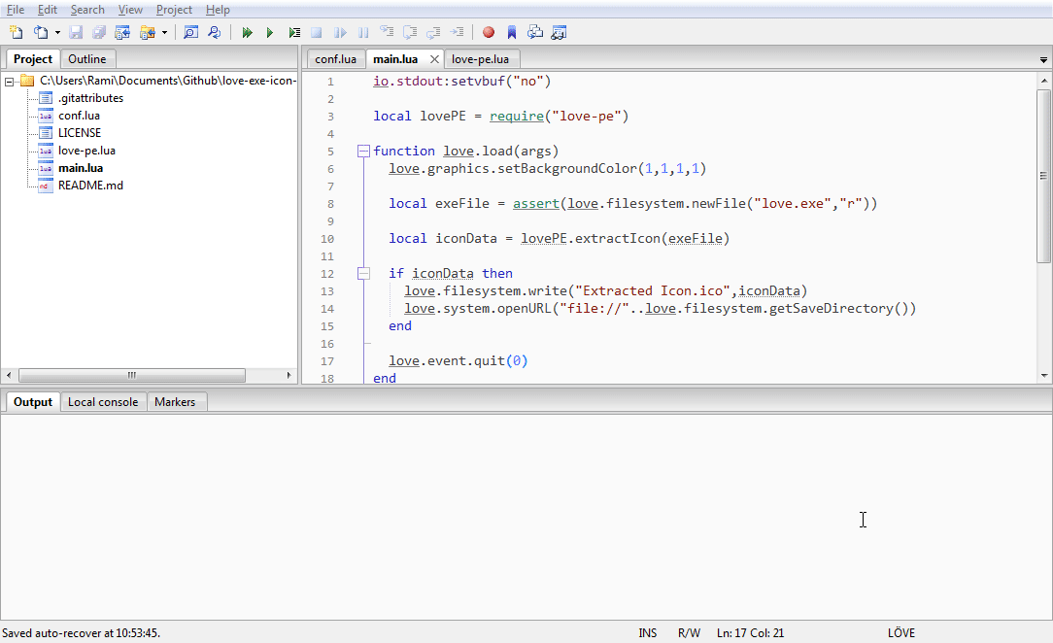The height and width of the screenshot is (643, 1053).
Task: Open the project directory dropdown arrow
Action: click(x=164, y=33)
